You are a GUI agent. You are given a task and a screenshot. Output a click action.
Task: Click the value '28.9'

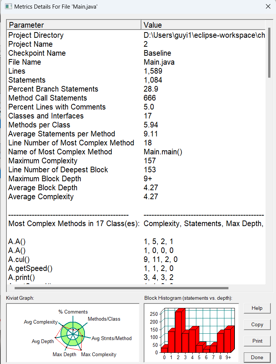click(x=151, y=89)
